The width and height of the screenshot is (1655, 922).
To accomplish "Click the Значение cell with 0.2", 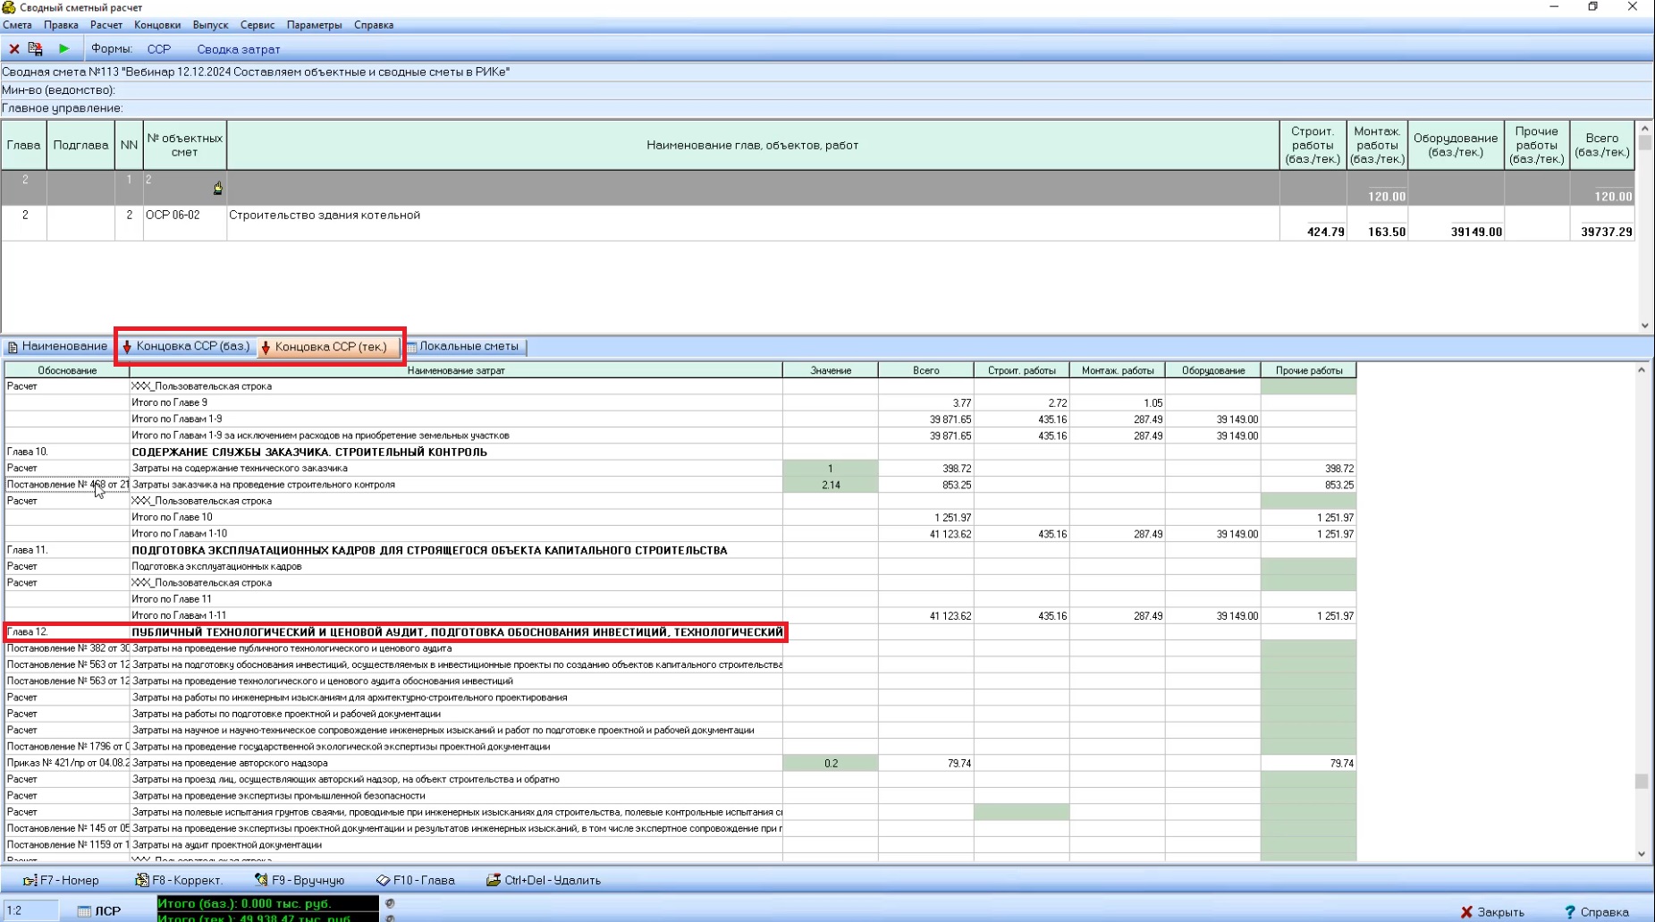I will point(831,764).
